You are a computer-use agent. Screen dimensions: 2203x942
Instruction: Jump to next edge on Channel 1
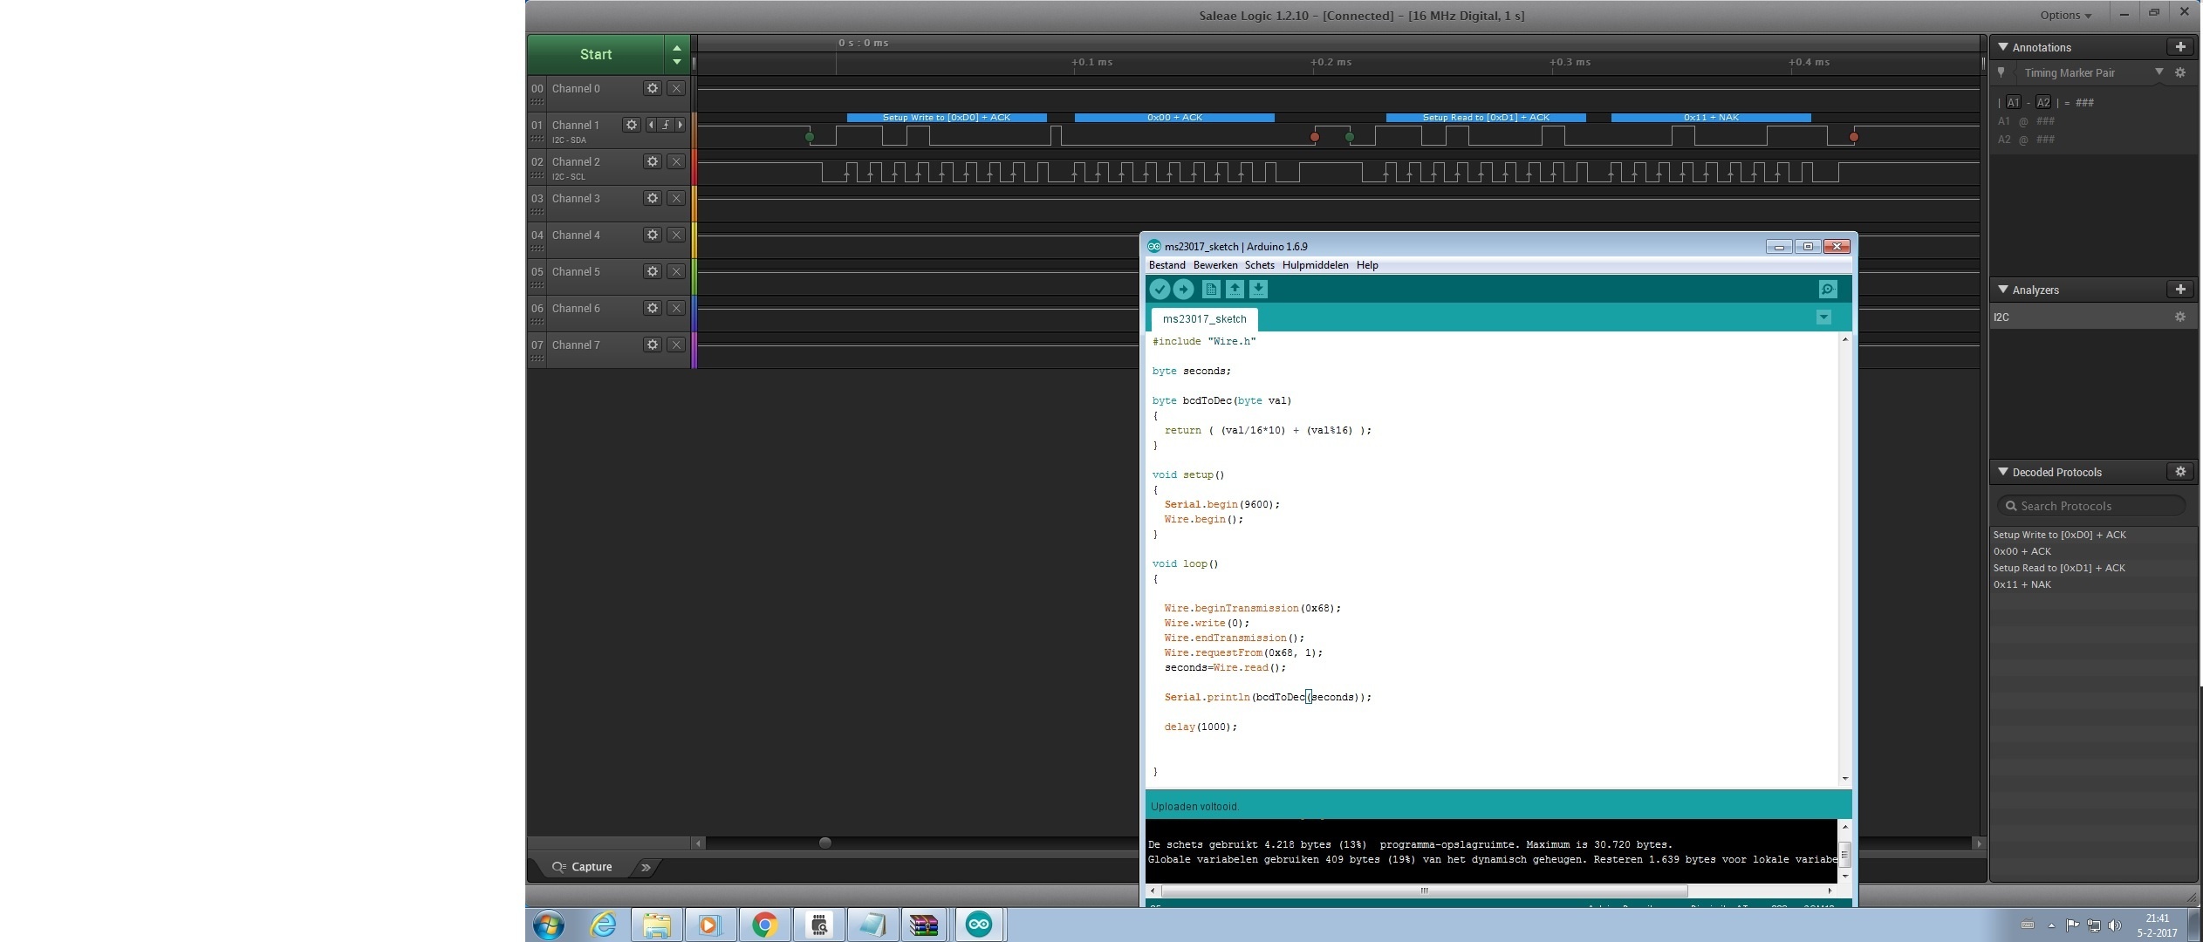tap(681, 125)
